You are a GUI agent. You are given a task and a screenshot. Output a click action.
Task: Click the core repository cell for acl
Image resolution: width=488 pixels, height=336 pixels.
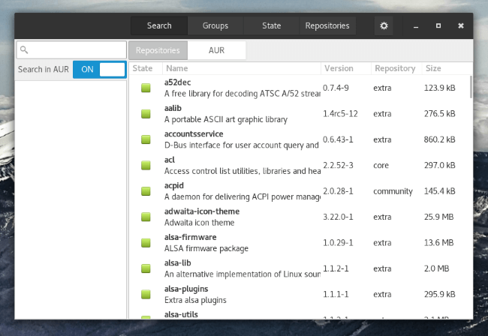[381, 165]
